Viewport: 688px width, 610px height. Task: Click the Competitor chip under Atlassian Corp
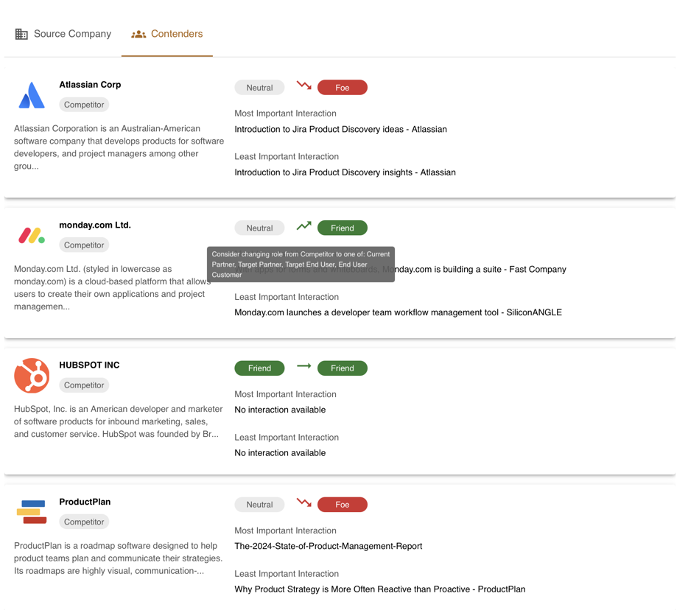[84, 105]
